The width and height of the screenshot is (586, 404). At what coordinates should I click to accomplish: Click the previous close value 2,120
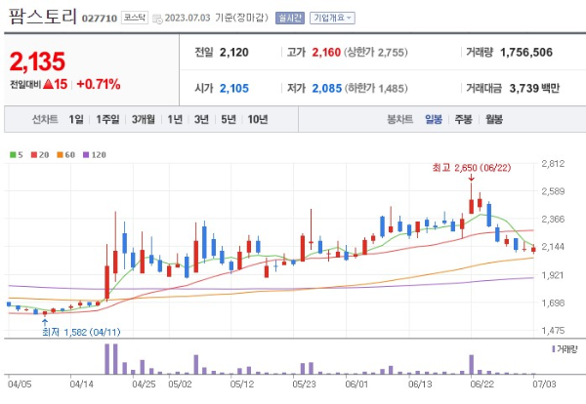click(x=234, y=53)
